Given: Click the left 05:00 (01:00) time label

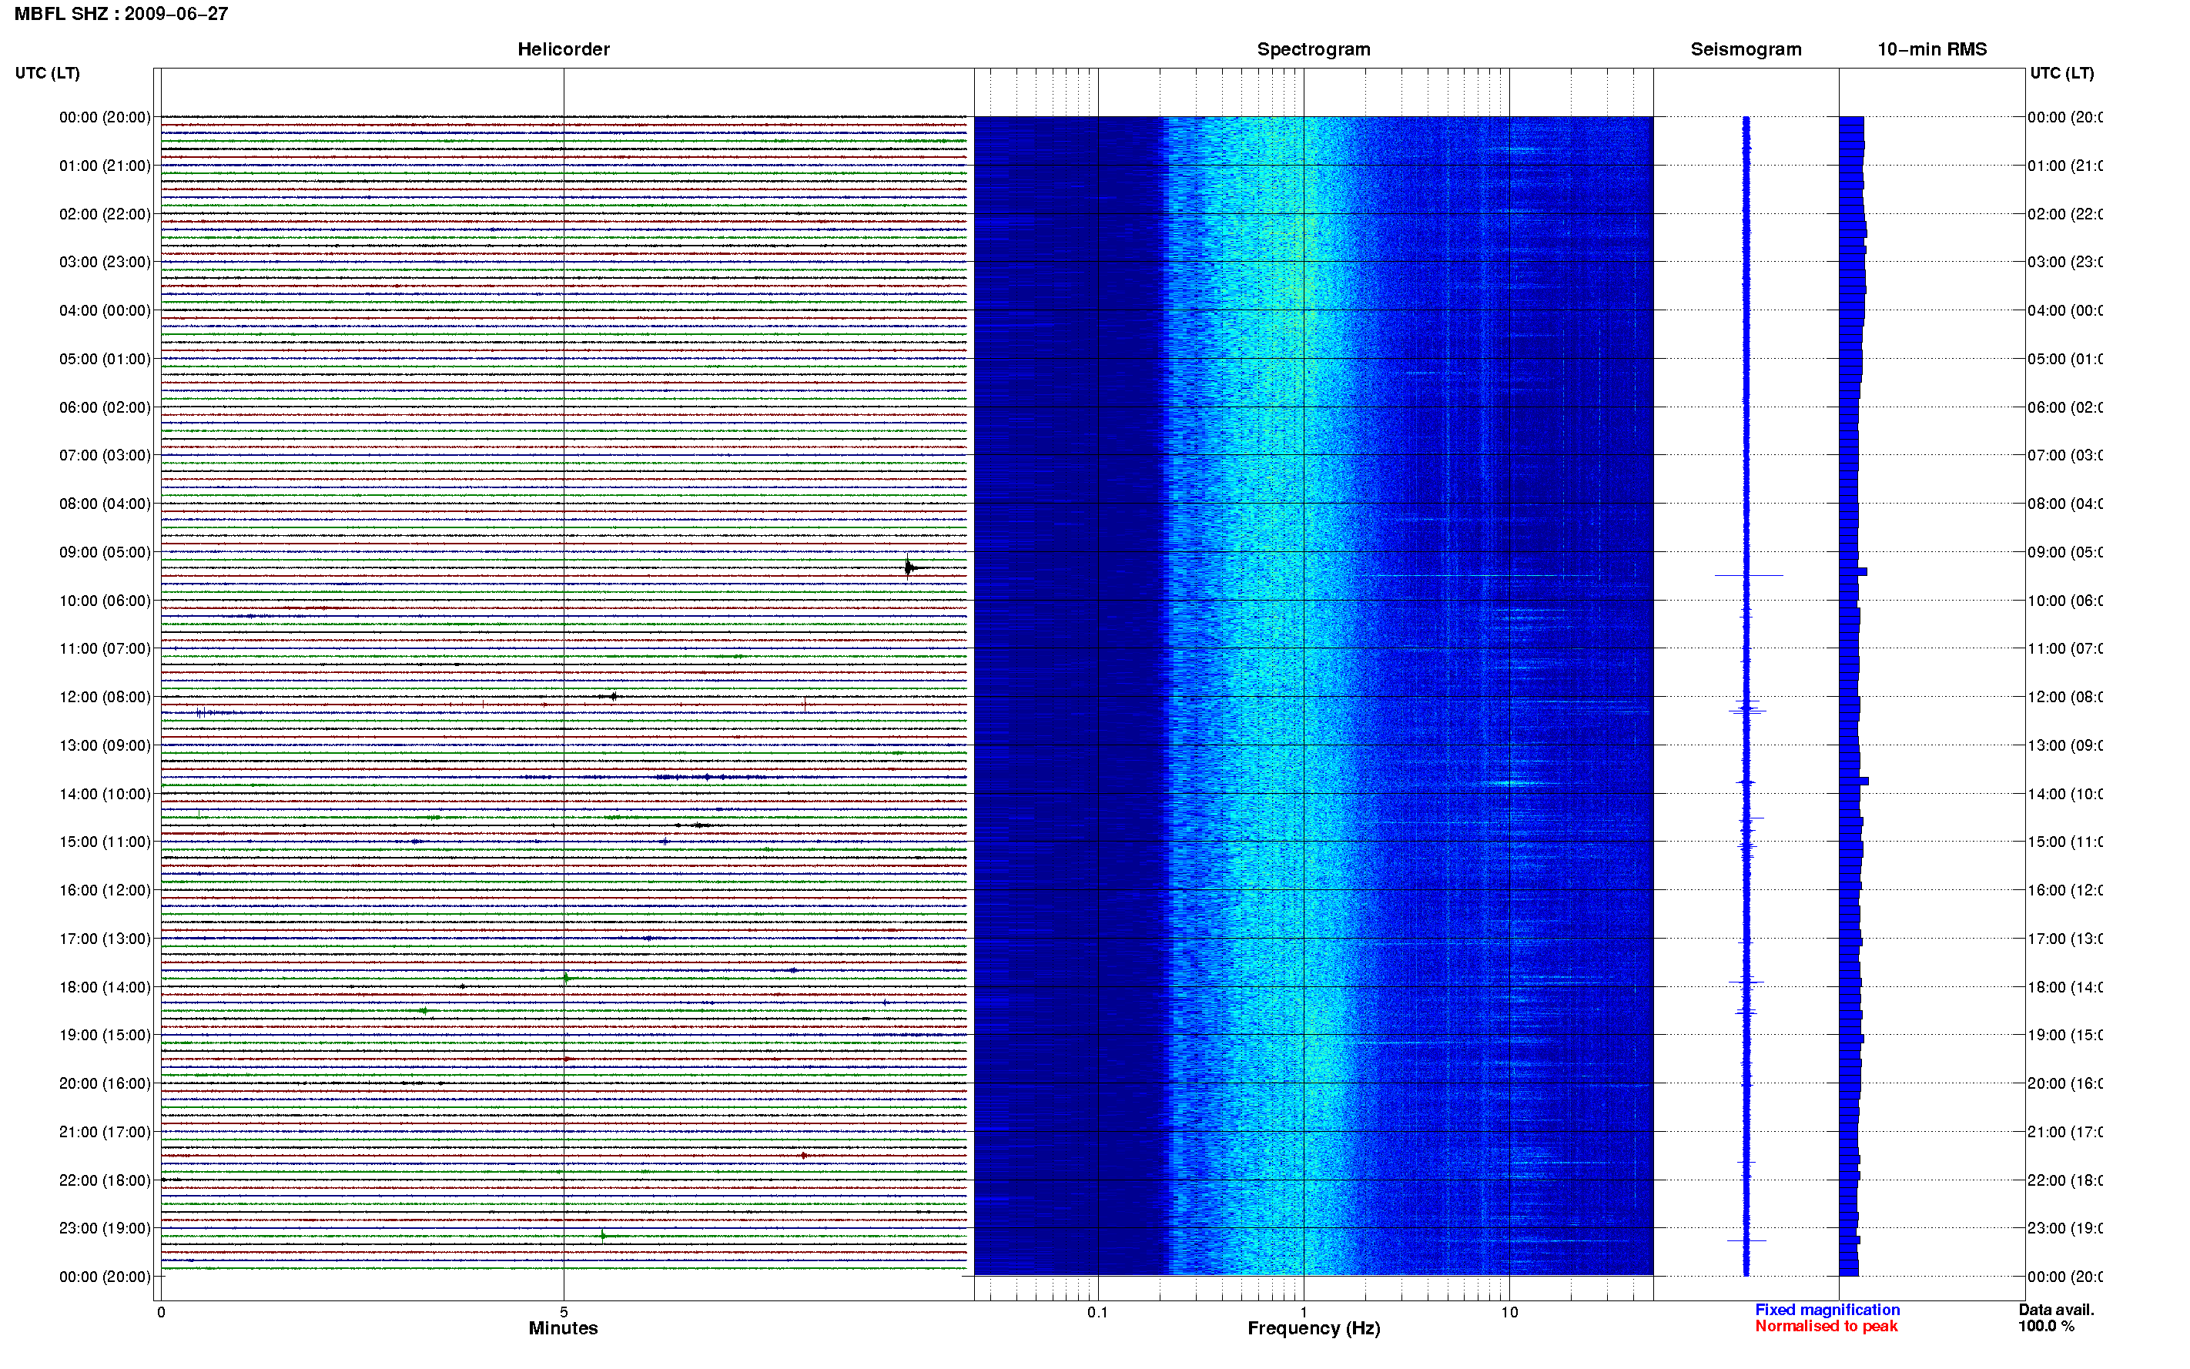Looking at the screenshot, I should [x=105, y=359].
